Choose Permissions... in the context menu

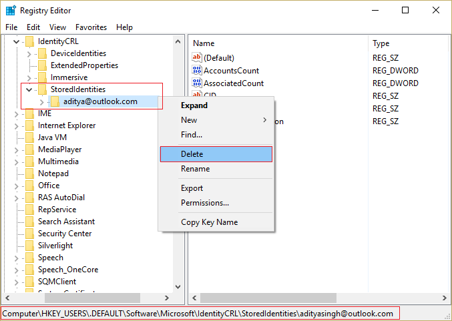205,203
